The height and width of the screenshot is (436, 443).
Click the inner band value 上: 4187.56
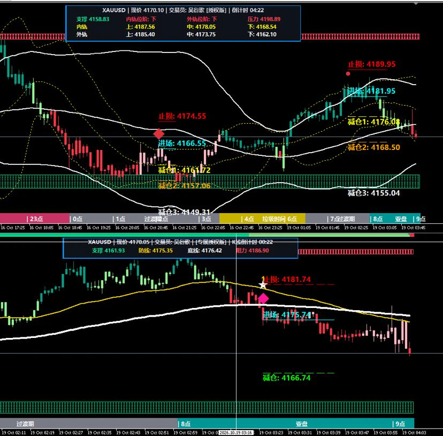(x=140, y=27)
